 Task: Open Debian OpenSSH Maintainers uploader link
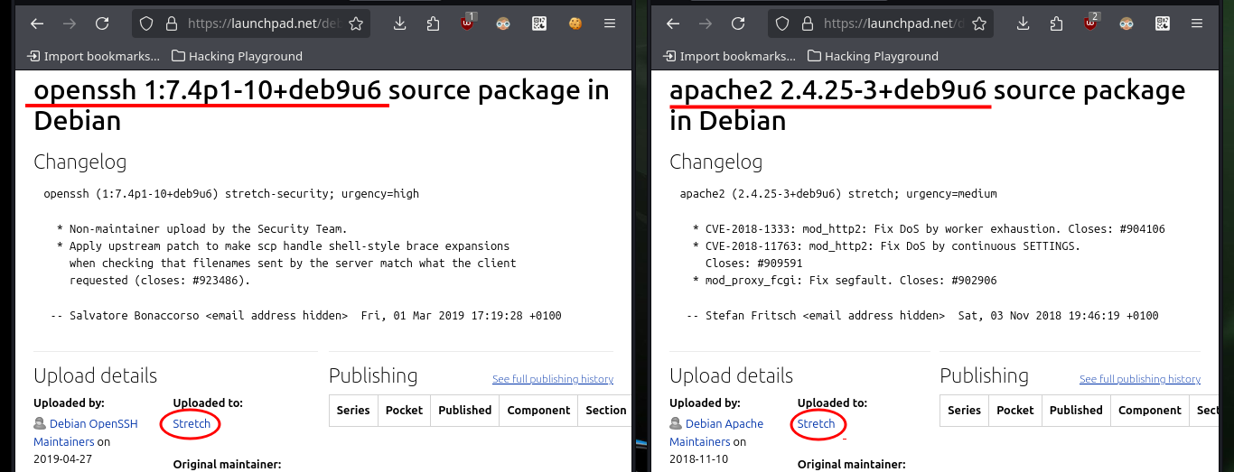[86, 432]
